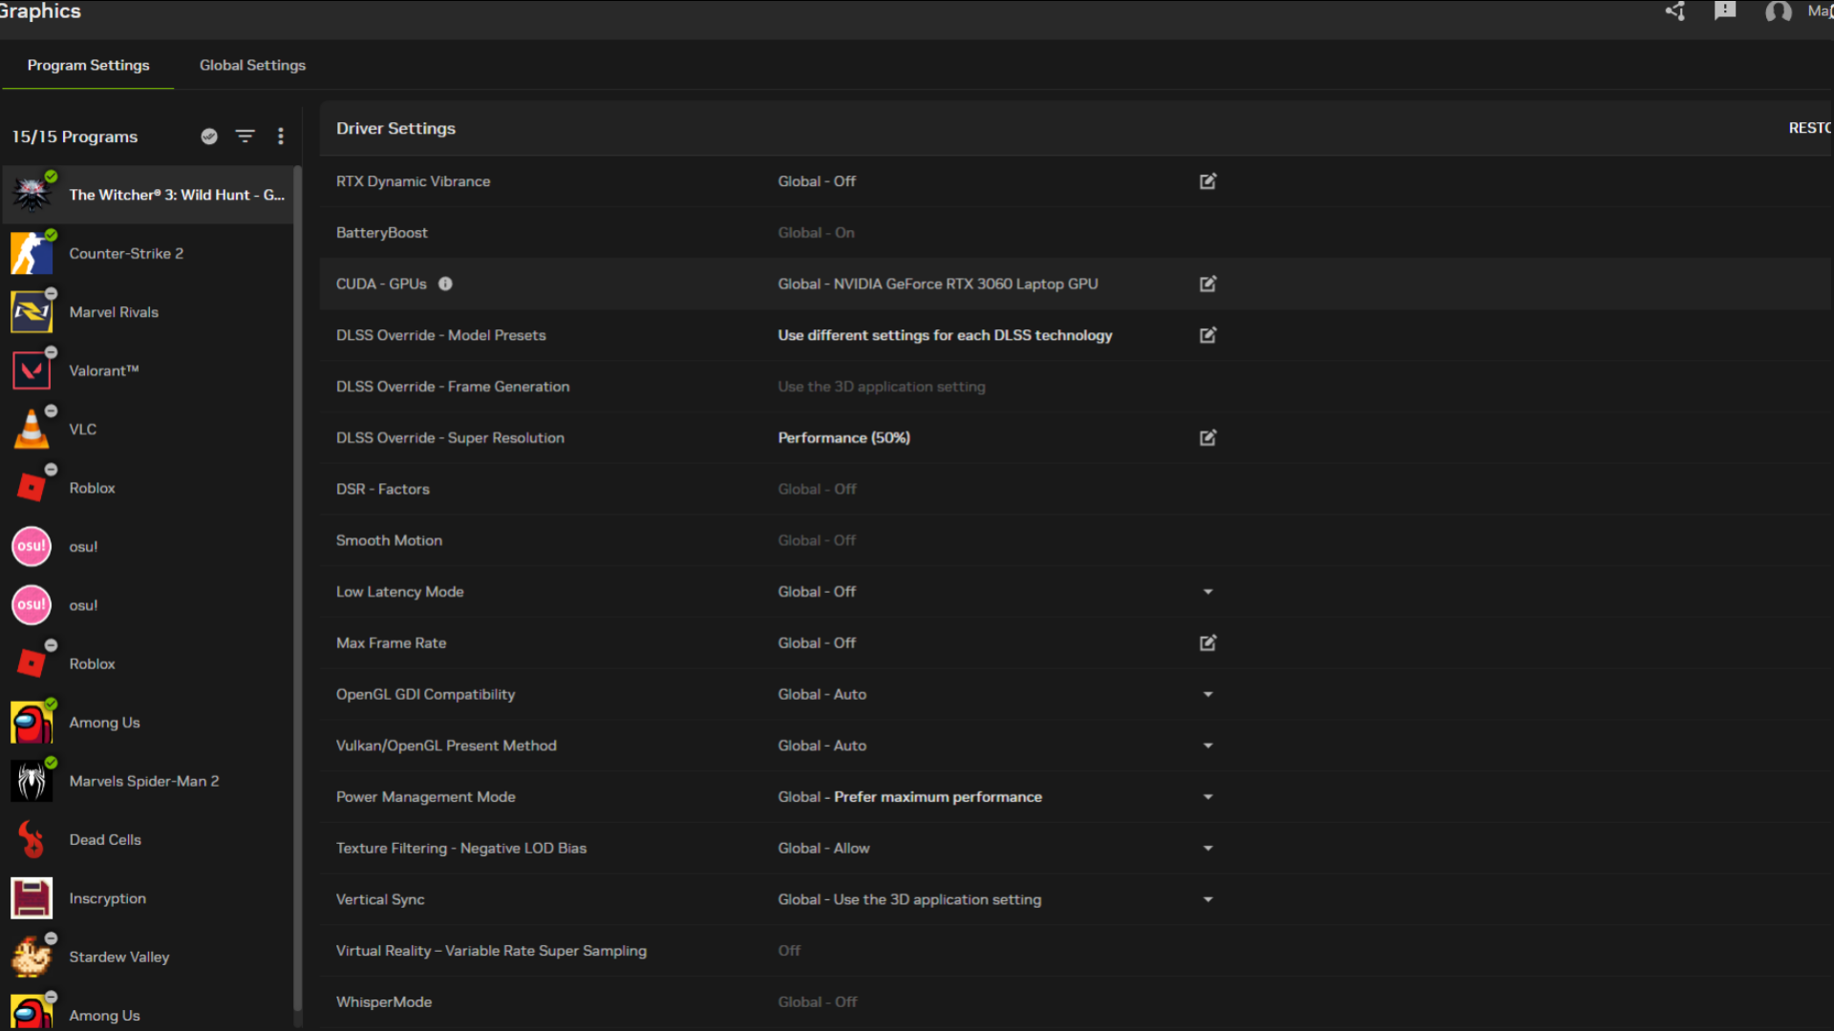Viewport: 1834px width, 1031px height.
Task: Edit Max Frame Rate setting
Action: coord(1207,642)
